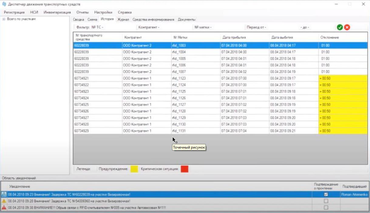The height and width of the screenshot is (213, 370).
Task: Select the 'История' tab
Action: coord(107,19)
